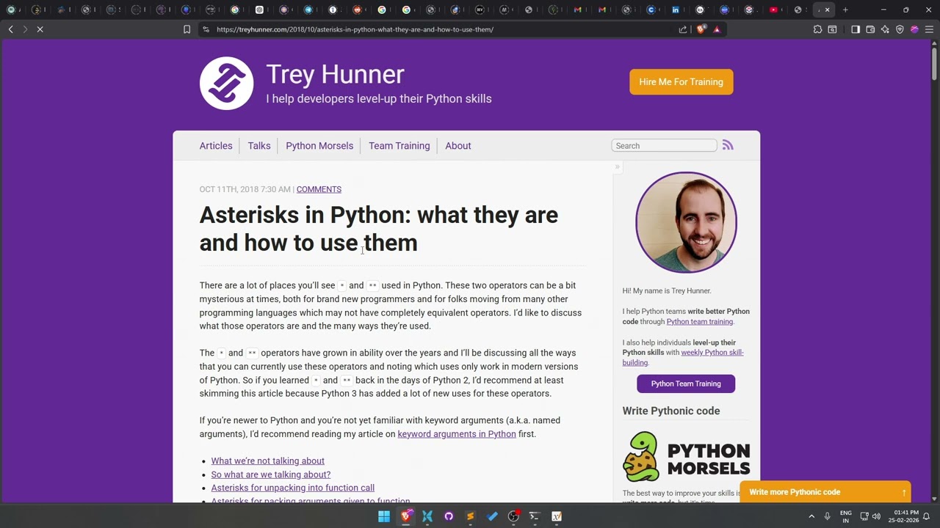Open the RSS feed icon

coord(728,145)
